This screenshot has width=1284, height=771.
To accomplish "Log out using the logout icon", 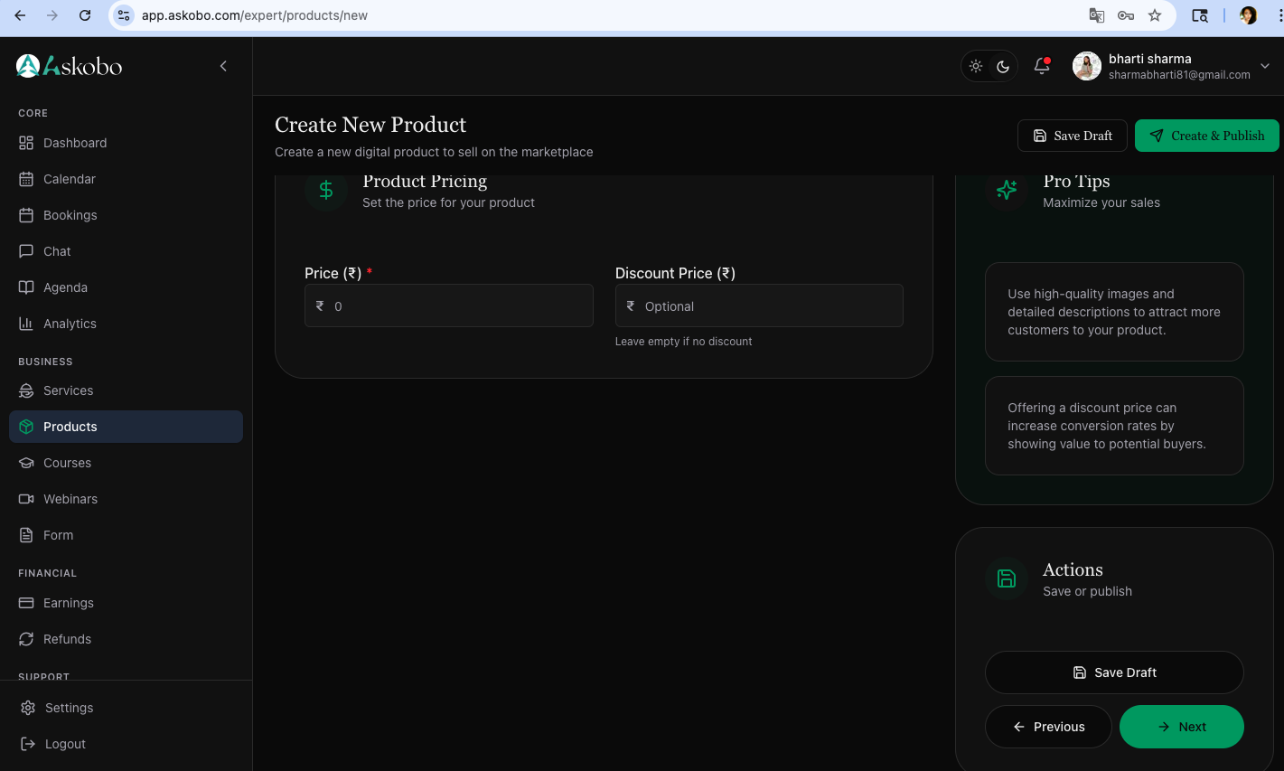I will [x=26, y=744].
